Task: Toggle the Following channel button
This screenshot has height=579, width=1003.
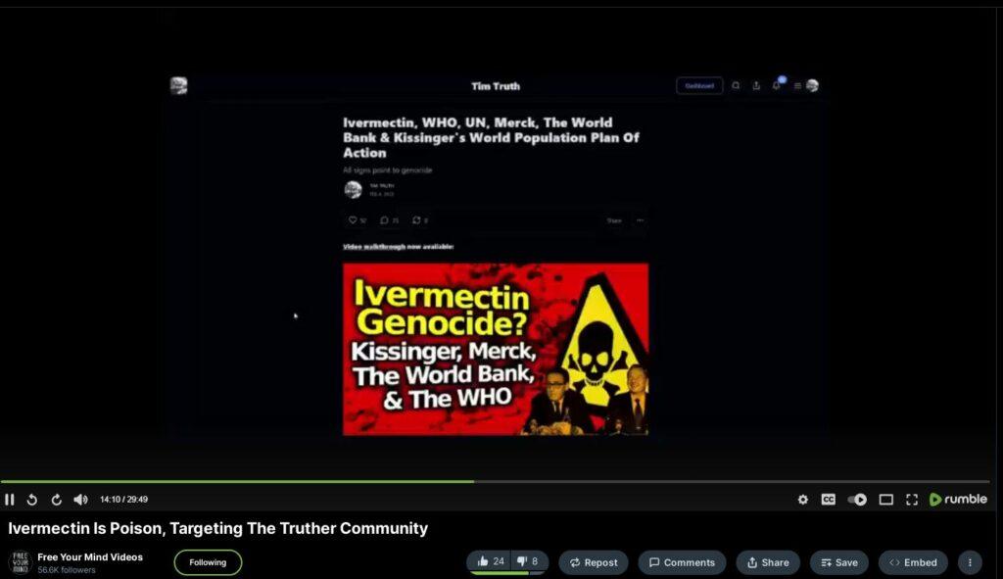Action: point(208,562)
